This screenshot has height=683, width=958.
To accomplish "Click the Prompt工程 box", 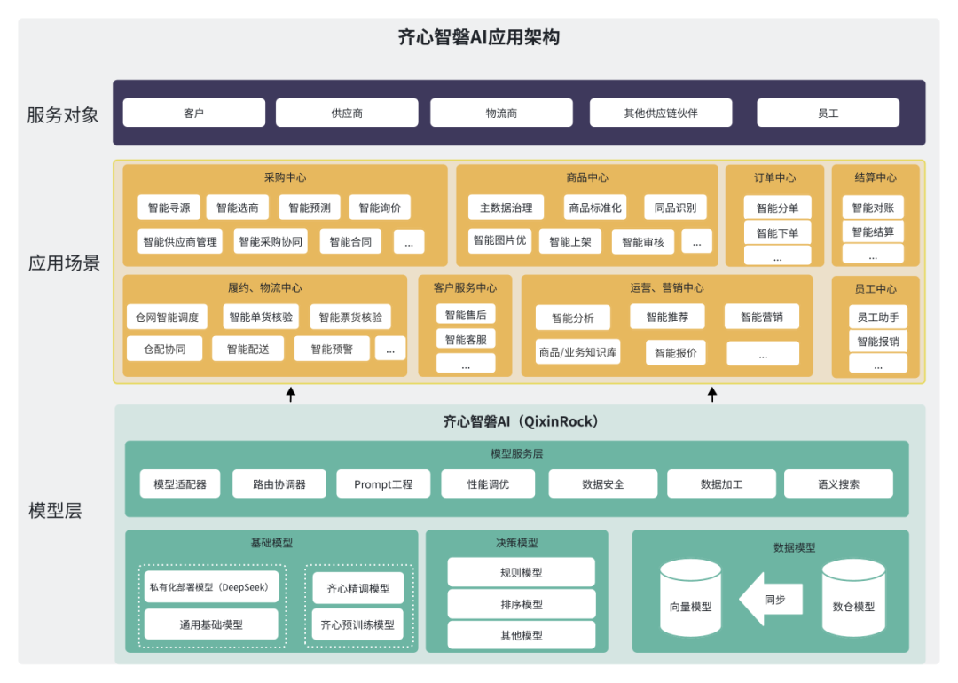I will pos(383,483).
